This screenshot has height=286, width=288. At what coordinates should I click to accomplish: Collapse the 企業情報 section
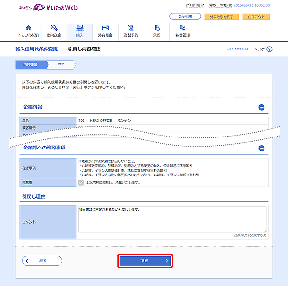(262, 107)
